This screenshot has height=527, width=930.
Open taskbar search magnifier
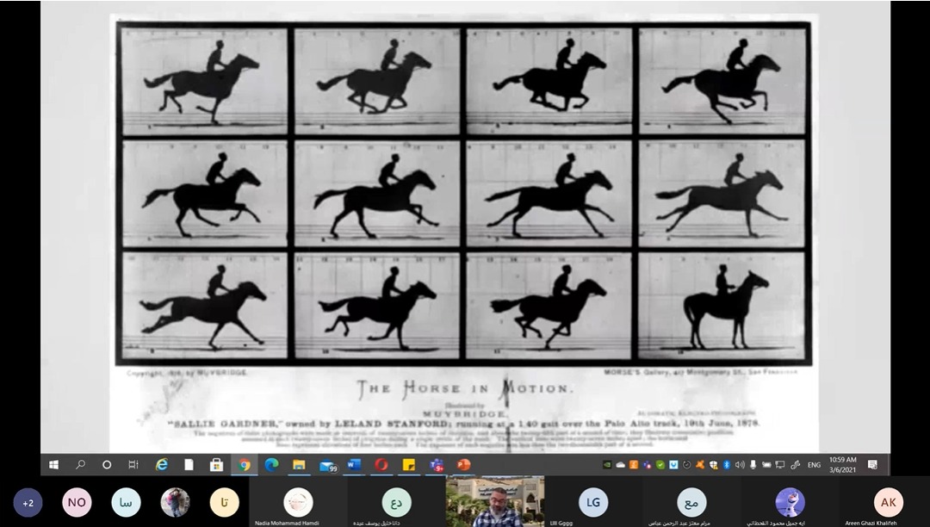[80, 465]
